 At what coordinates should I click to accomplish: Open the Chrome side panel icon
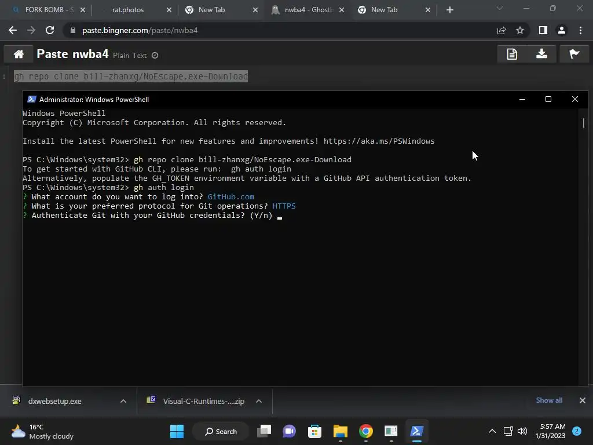(x=543, y=30)
